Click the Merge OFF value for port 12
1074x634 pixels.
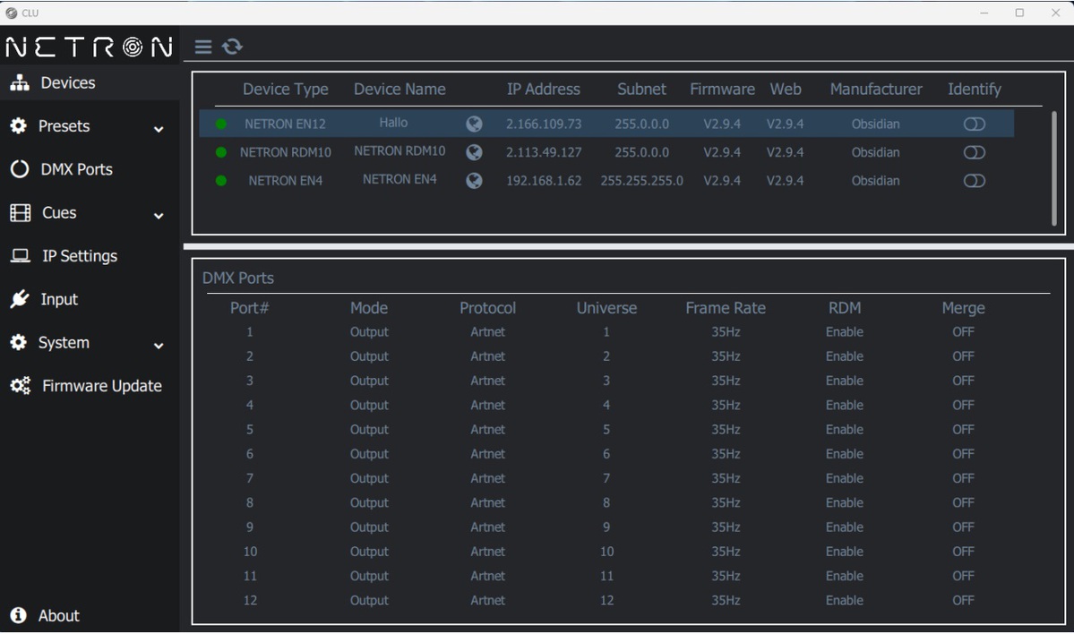tap(963, 601)
